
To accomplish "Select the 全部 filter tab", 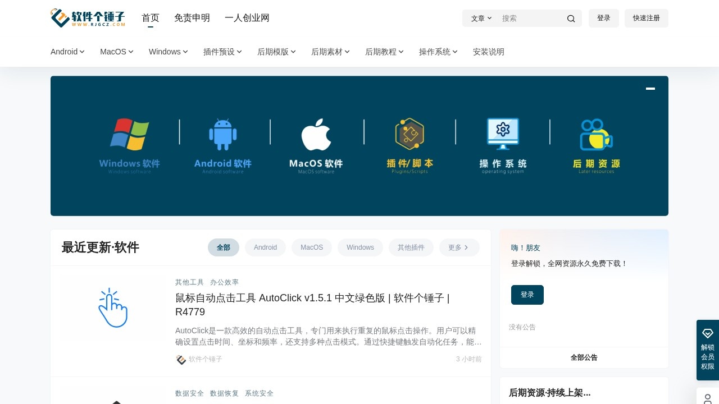I will point(224,247).
